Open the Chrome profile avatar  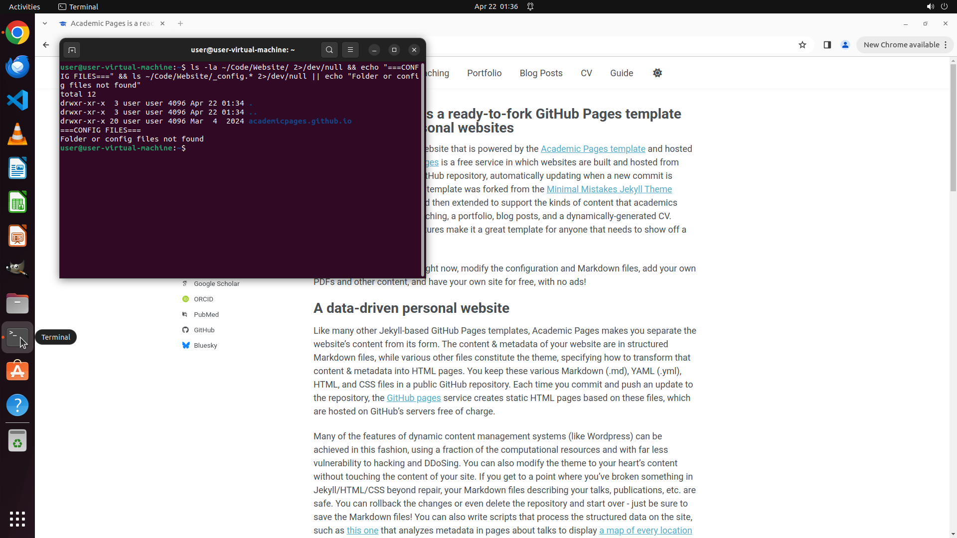tap(845, 45)
